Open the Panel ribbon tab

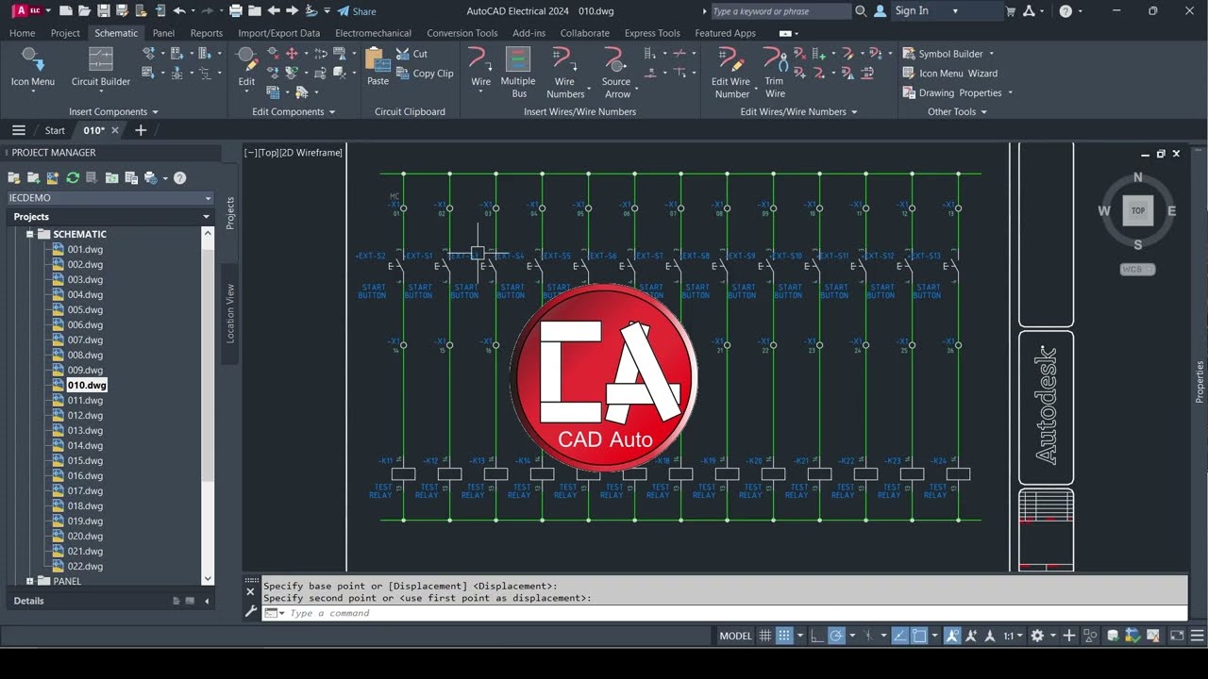[163, 33]
